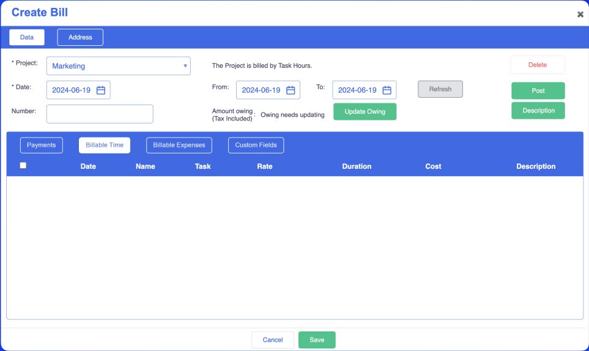Click into the Number input field
This screenshot has height=351, width=589.
[100, 114]
